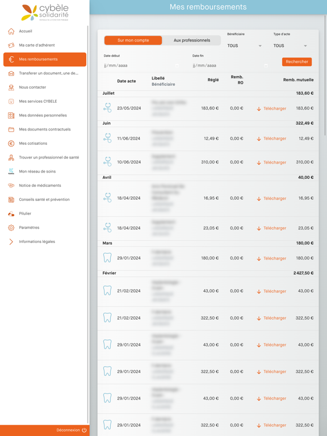Click the download arrow for the 310,00 € row
327x436 pixels.
(259, 162)
